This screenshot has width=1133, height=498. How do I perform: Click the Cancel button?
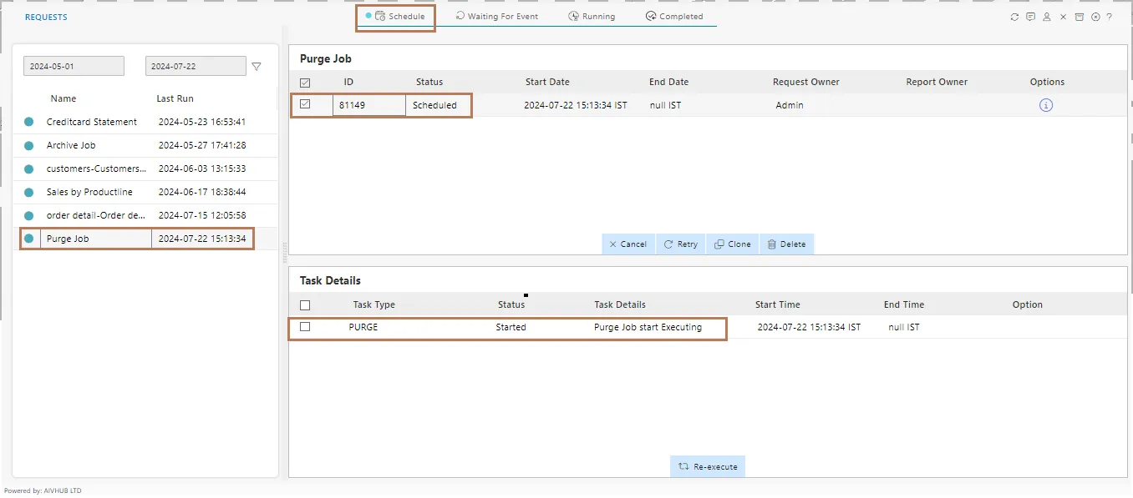click(628, 244)
